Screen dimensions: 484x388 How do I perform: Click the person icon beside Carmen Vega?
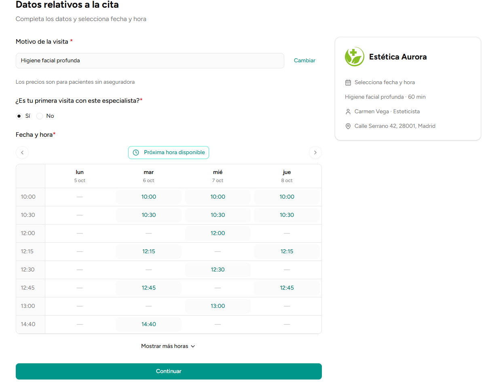click(348, 112)
